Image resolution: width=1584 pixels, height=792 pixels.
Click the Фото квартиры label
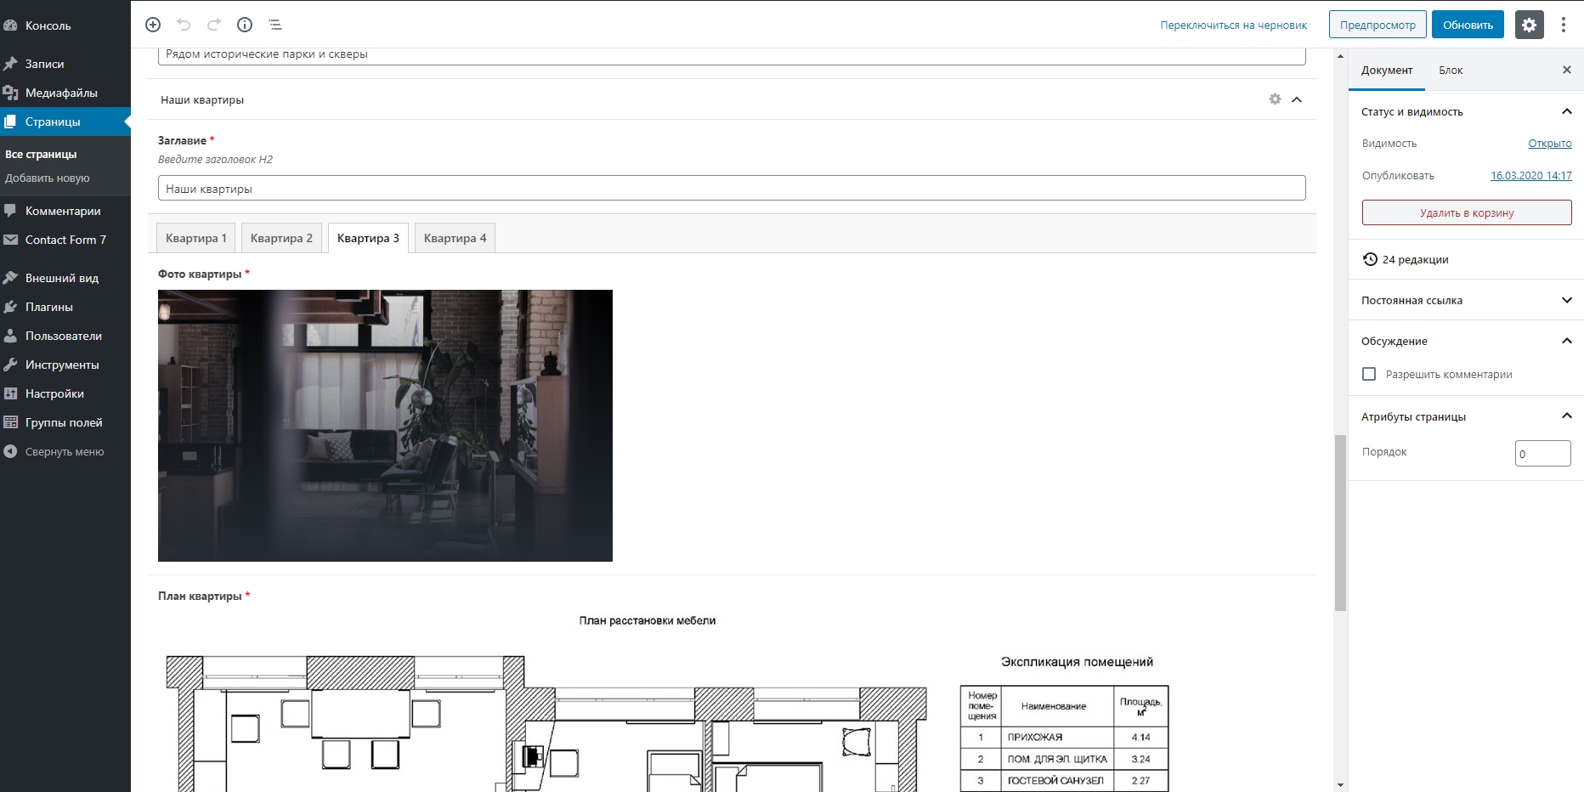[x=200, y=274]
